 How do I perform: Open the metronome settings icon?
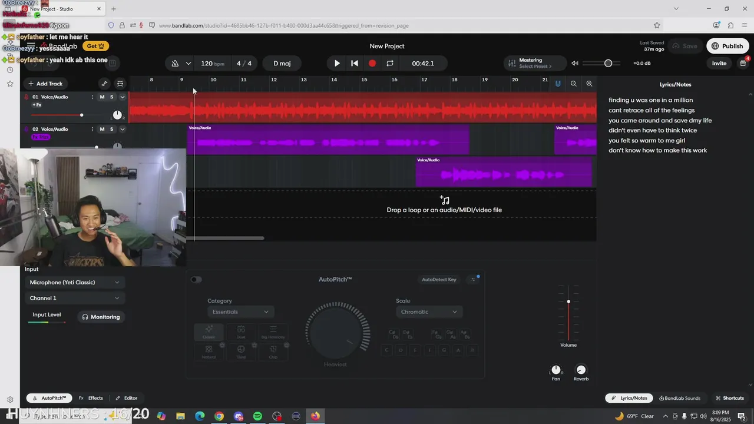tap(175, 63)
